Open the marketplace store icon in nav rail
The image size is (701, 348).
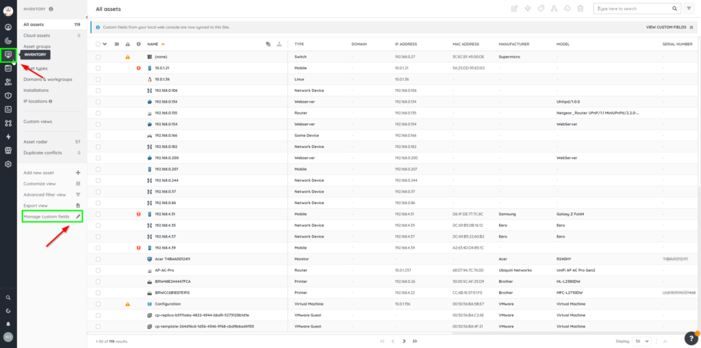click(x=8, y=150)
